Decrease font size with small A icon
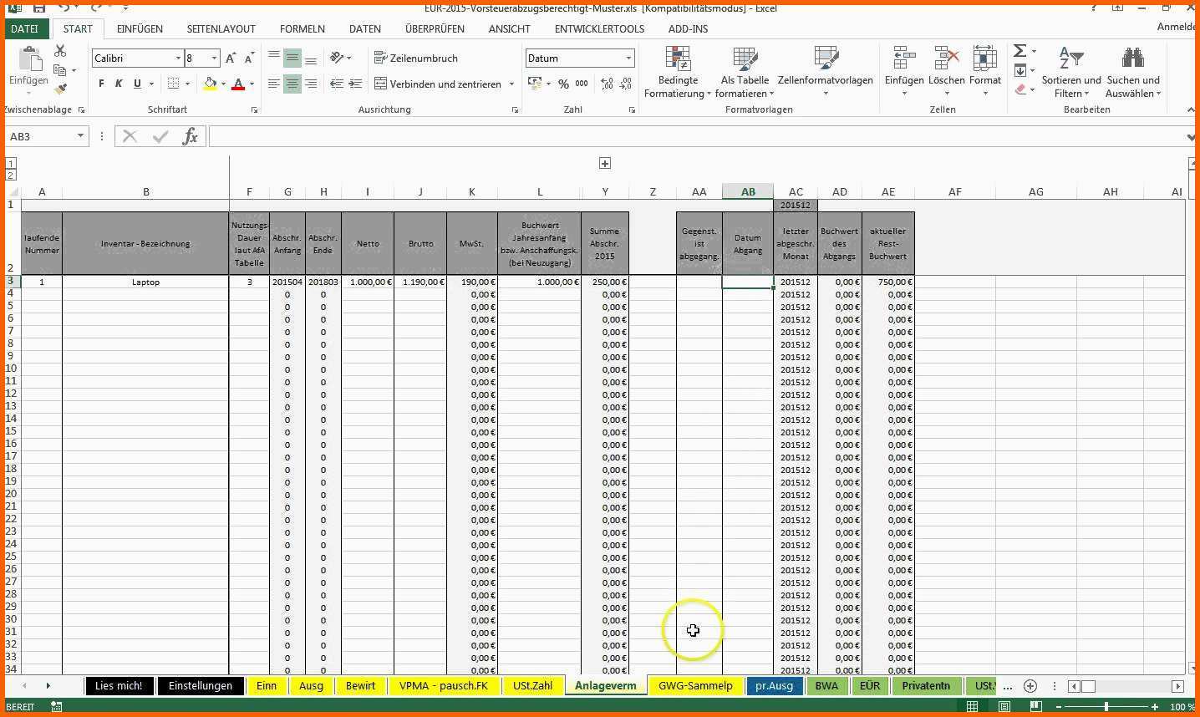This screenshot has width=1200, height=717. click(x=249, y=58)
